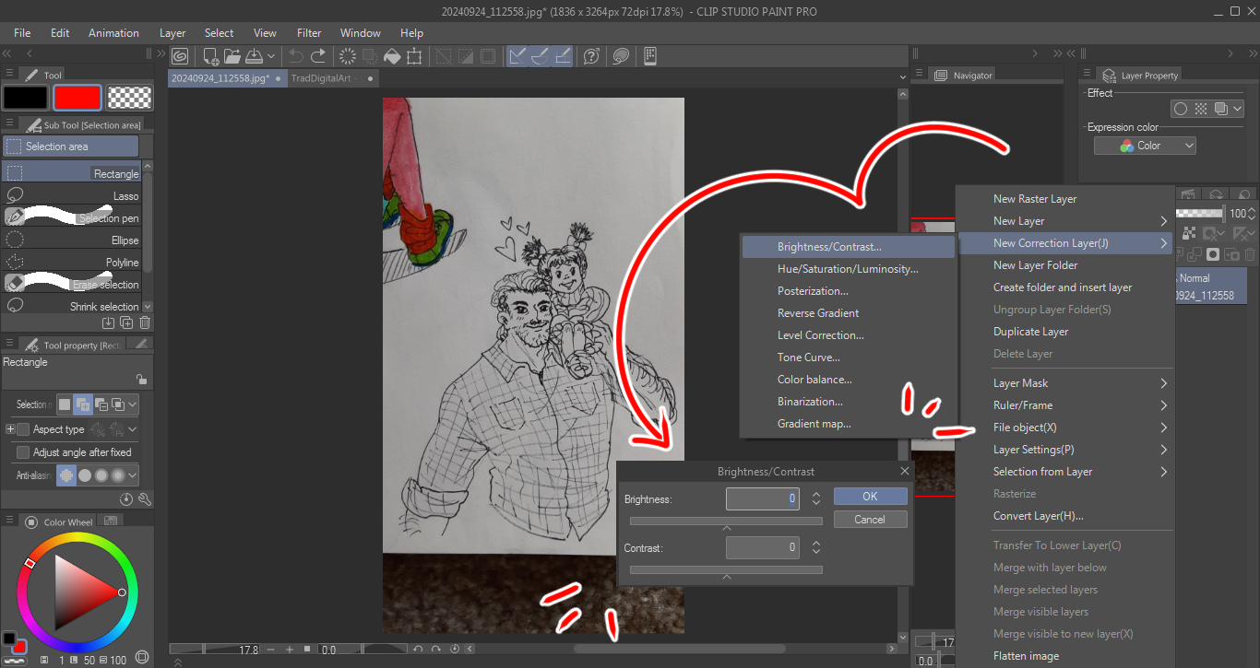Viewport: 1260px width, 668px height.
Task: Click the Contrast slider track
Action: coord(726,570)
